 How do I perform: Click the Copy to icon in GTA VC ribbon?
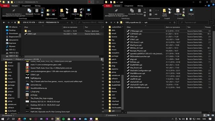tap(48, 14)
